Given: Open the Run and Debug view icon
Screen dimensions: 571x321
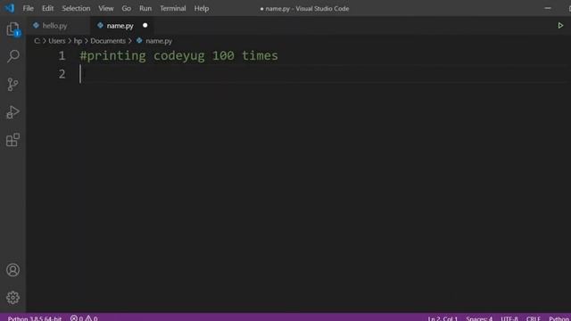Looking at the screenshot, I should click(12, 112).
